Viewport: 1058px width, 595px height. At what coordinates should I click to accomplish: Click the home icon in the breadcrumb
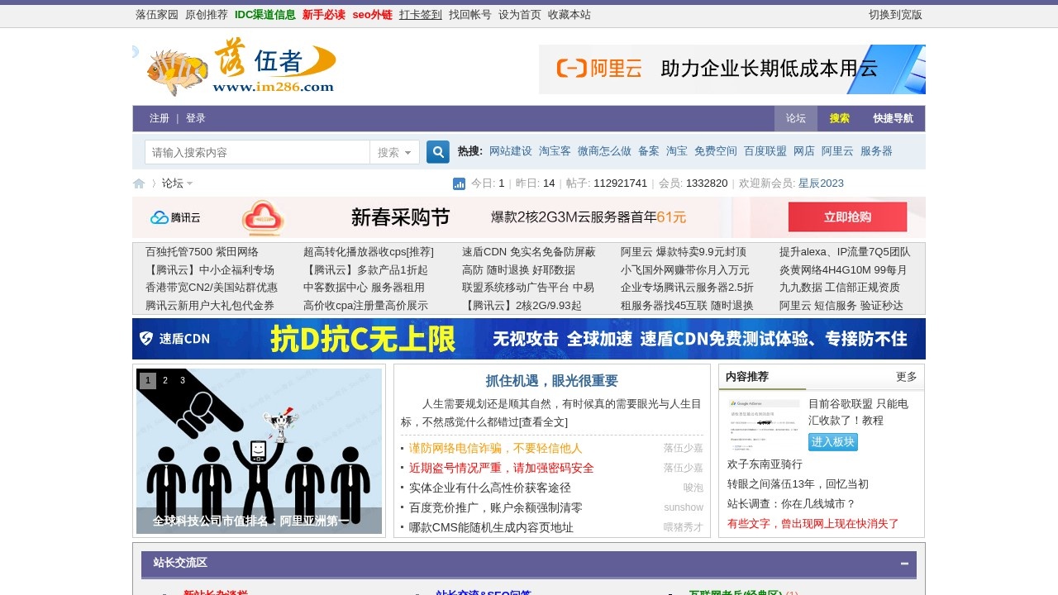pyautogui.click(x=138, y=183)
